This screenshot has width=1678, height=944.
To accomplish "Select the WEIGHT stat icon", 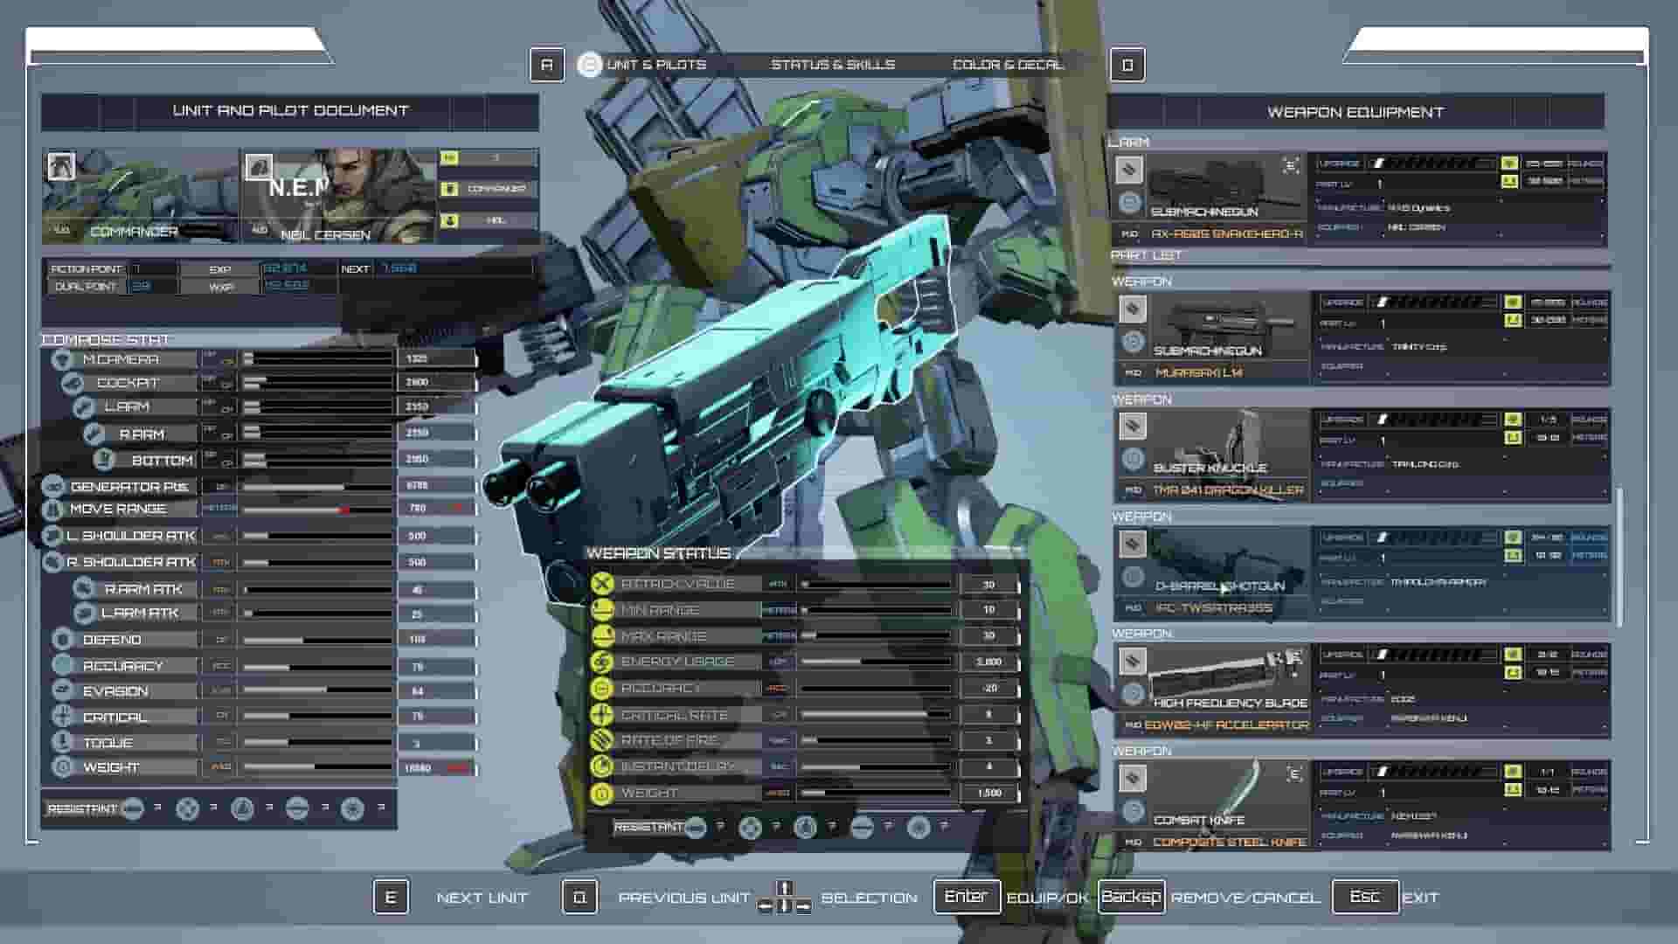I will [59, 767].
